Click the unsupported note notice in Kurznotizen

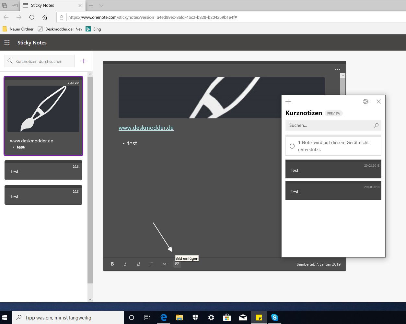tap(333, 146)
